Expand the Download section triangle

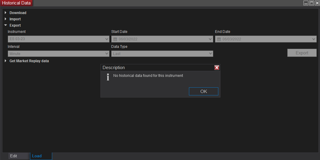[x=5, y=13]
